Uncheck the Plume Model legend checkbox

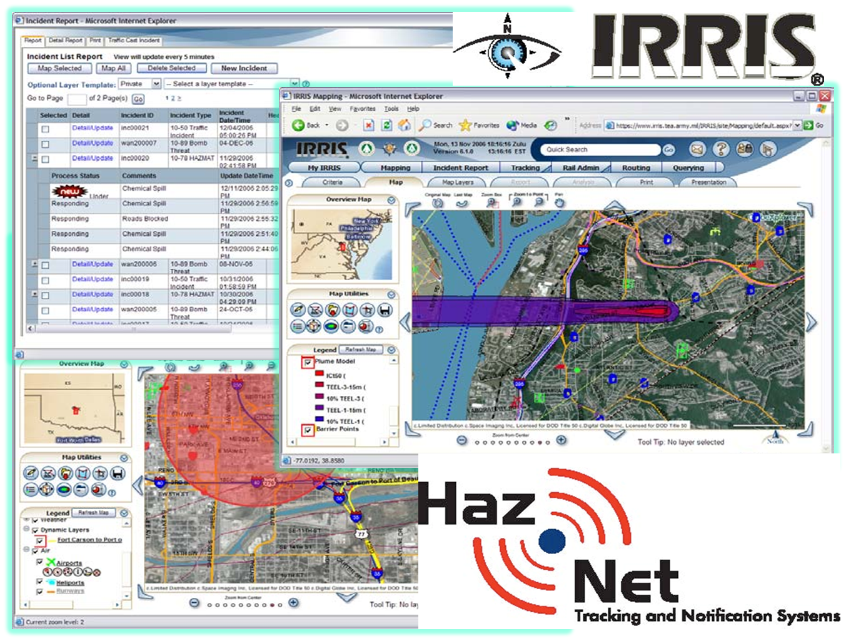point(308,363)
